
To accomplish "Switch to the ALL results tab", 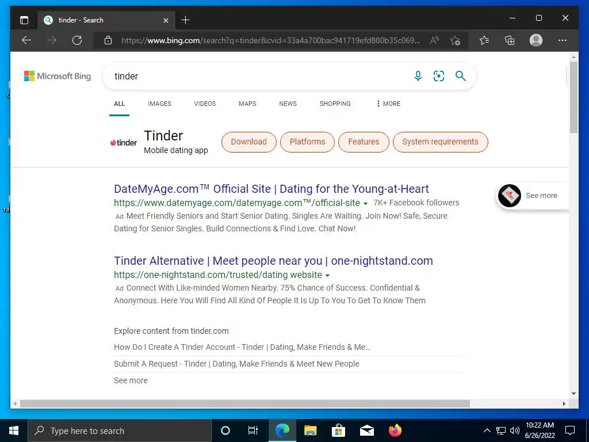I will [x=119, y=104].
